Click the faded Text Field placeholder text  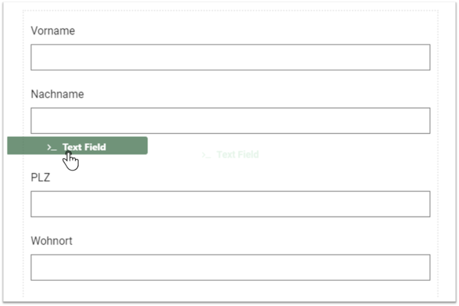click(x=238, y=155)
